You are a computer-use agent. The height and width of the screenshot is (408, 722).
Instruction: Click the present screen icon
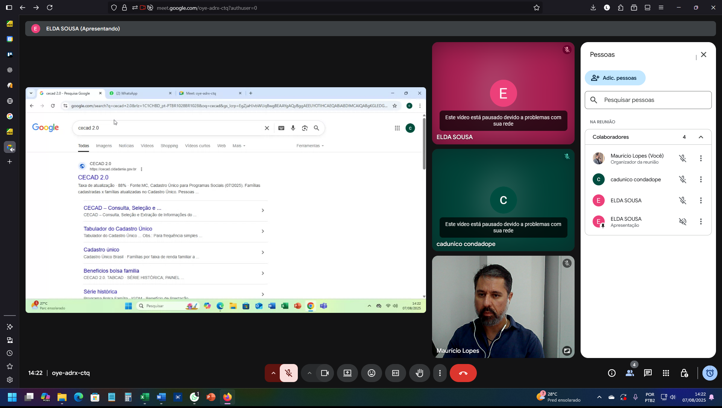[347, 373]
